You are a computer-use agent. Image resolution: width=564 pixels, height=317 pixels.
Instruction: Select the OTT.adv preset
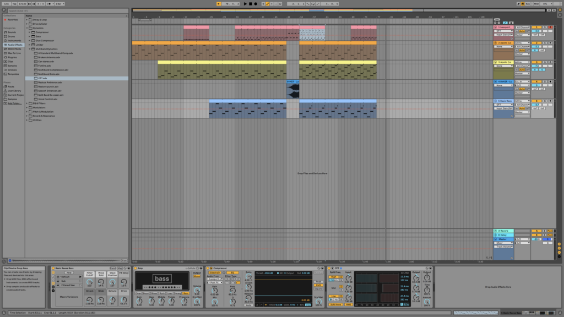pyautogui.click(x=42, y=78)
